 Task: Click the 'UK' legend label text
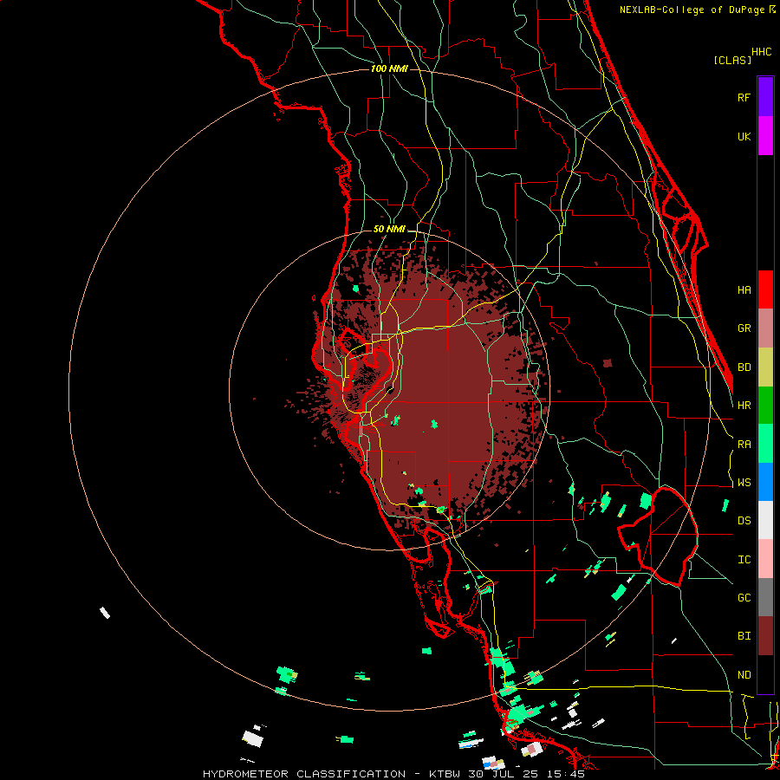pos(744,136)
